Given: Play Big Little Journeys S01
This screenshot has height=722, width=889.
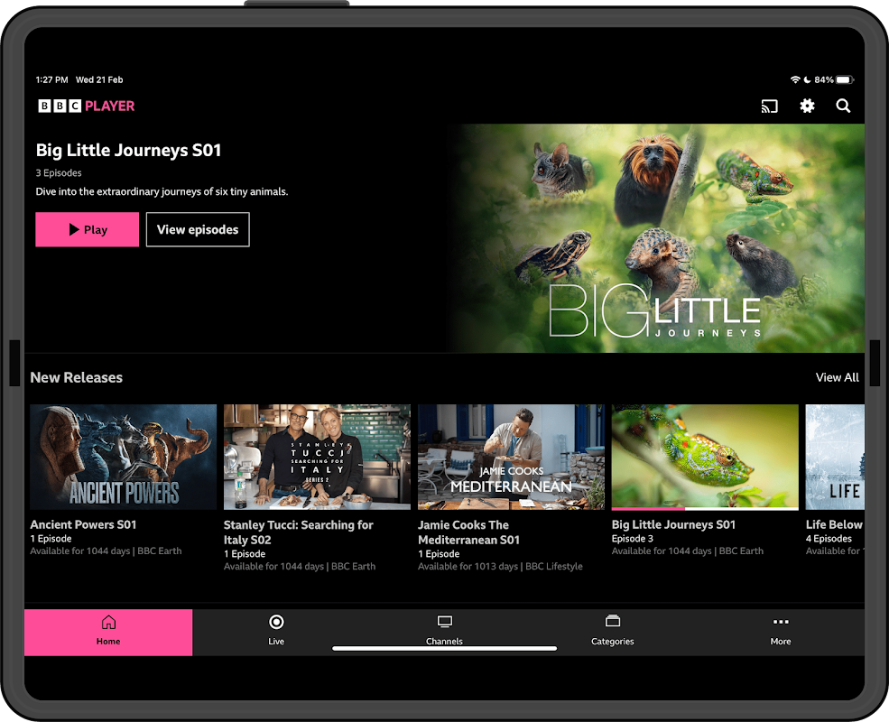Looking at the screenshot, I should (87, 229).
